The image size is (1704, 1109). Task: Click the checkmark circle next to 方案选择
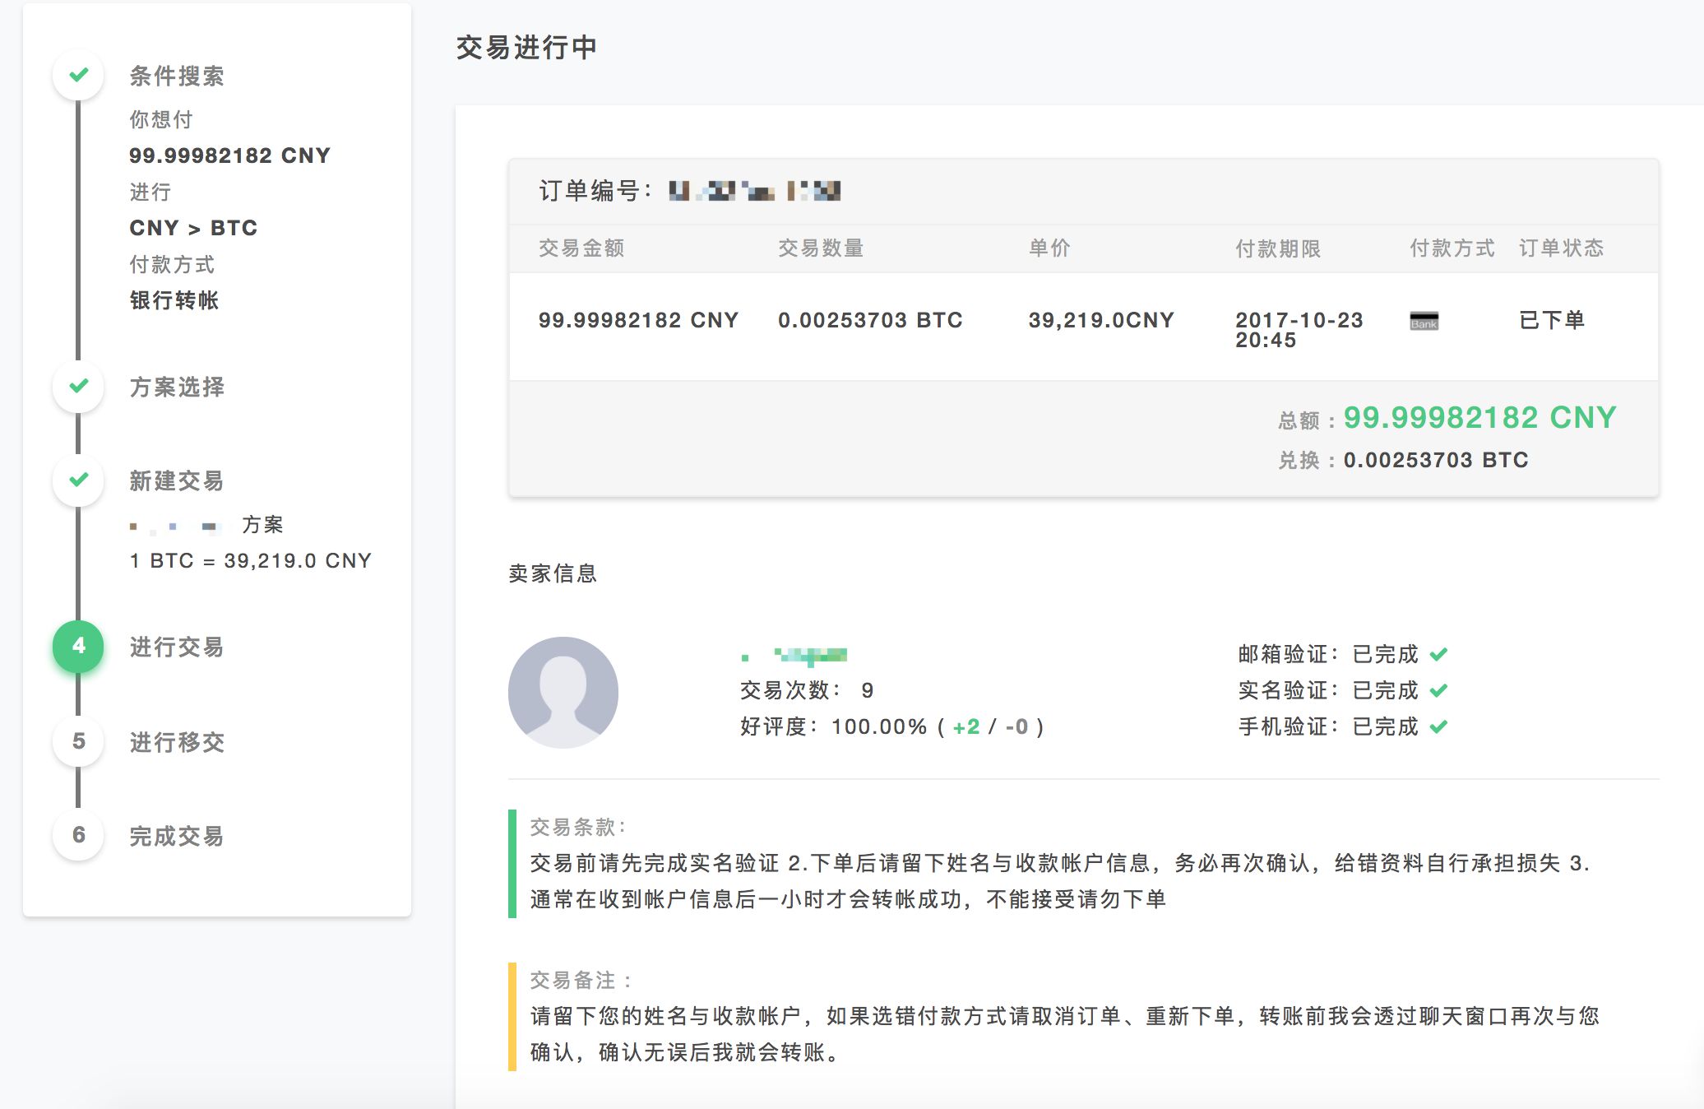(x=78, y=386)
